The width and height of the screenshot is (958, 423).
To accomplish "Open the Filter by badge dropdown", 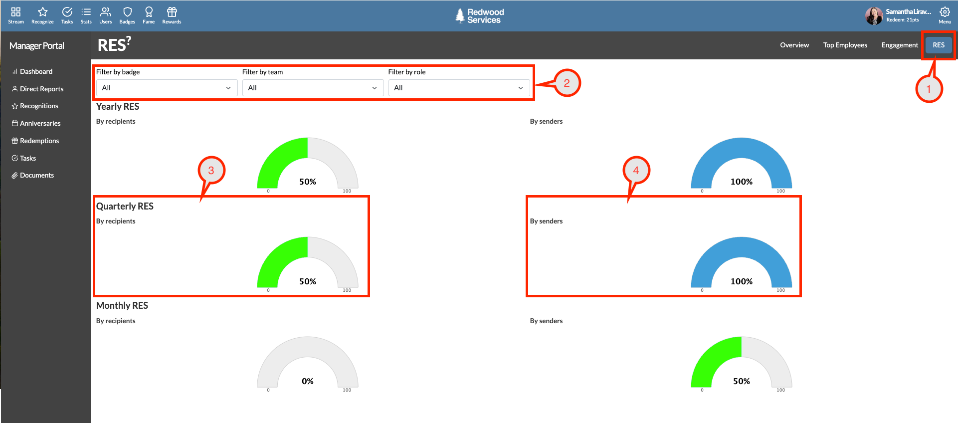I will pos(167,88).
